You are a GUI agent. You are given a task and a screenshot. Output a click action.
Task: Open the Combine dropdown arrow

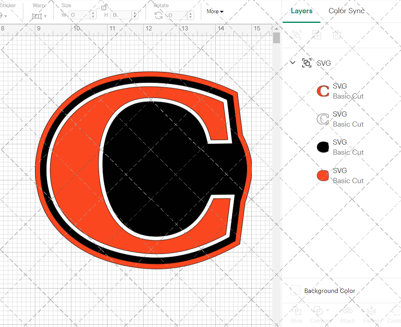[x=327, y=310]
